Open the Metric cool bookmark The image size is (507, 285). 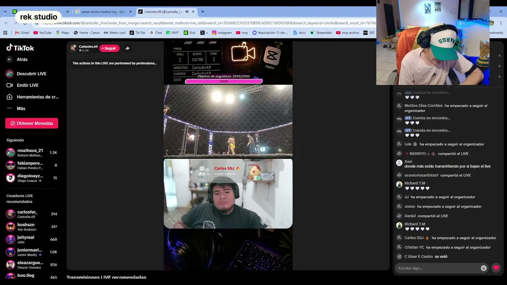coord(114,33)
